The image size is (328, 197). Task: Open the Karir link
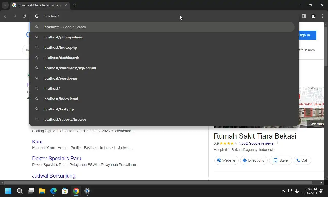[37, 142]
